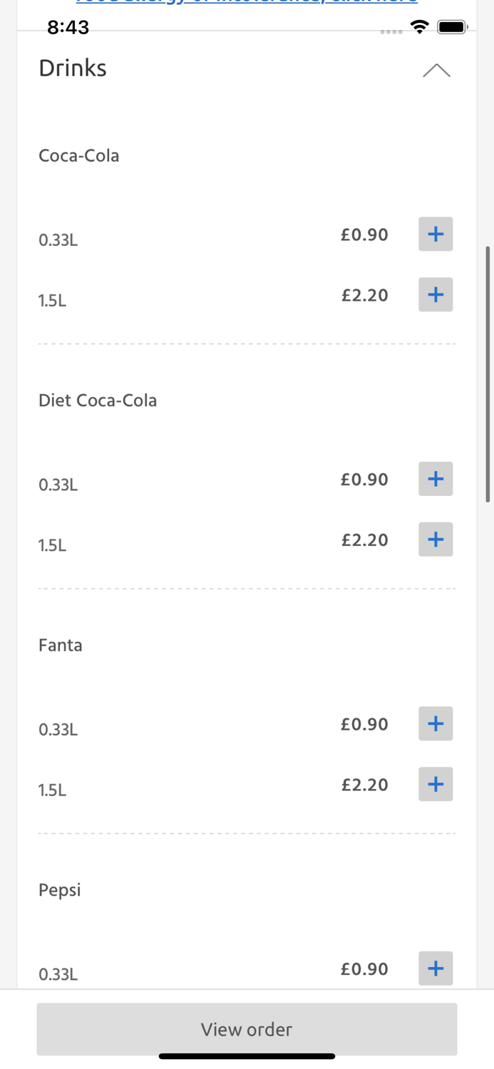Click the Drinks section header
Viewport: 494px width, 1069px height.
pyautogui.click(x=73, y=68)
